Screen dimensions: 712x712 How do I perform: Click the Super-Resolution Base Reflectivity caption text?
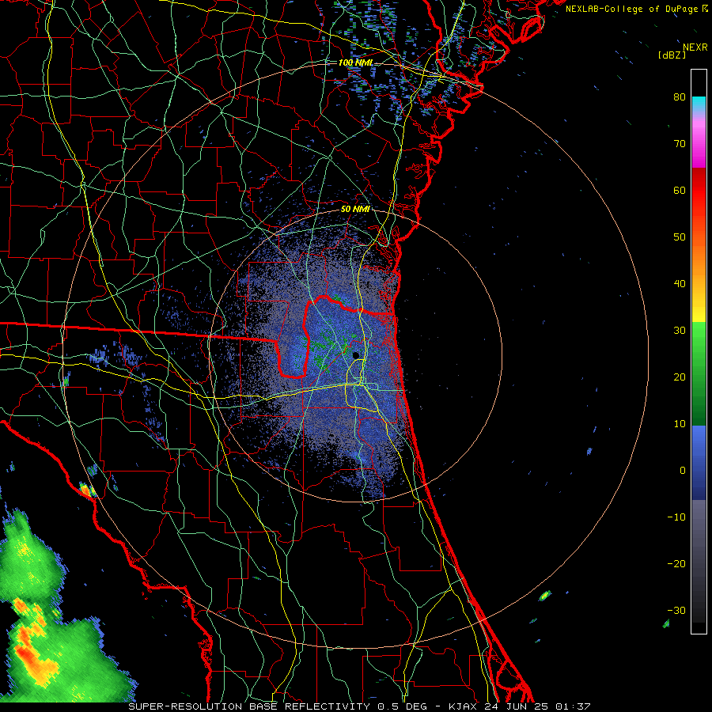click(x=359, y=706)
